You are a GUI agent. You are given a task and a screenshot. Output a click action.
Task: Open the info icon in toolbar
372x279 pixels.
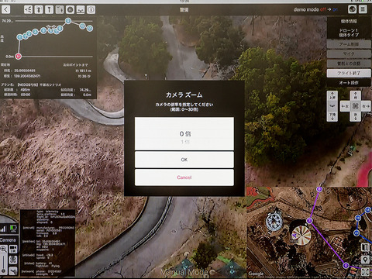click(91, 10)
